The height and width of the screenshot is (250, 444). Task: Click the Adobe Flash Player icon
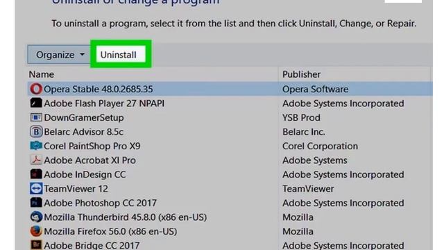click(36, 103)
